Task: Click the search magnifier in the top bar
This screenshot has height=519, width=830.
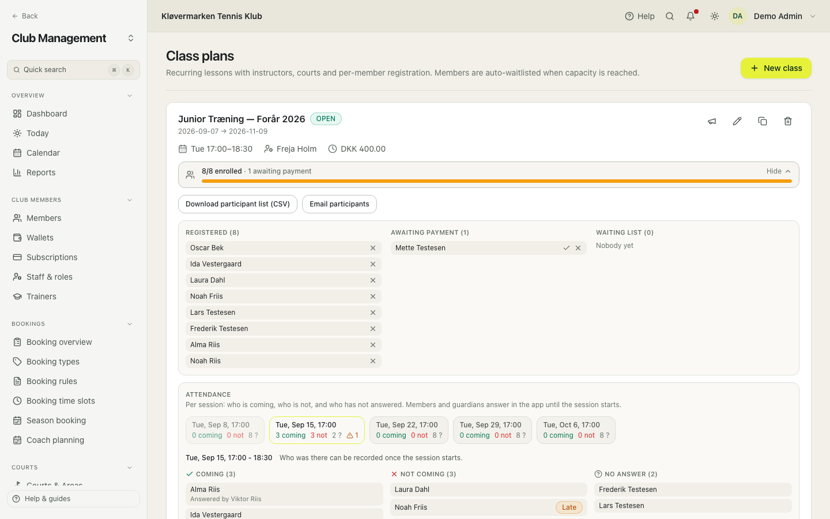Action: pos(670,16)
